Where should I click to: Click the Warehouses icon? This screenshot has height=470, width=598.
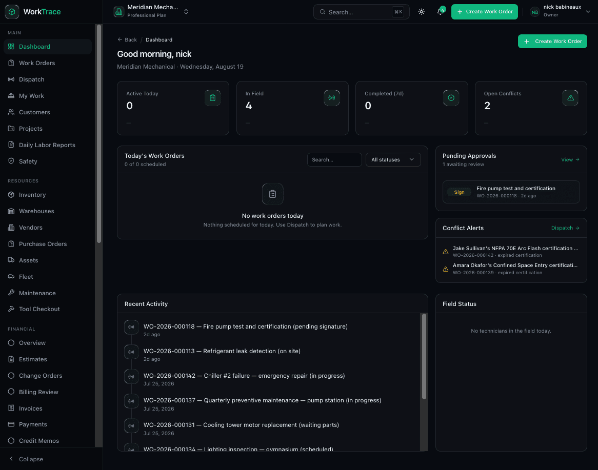[x=11, y=211]
